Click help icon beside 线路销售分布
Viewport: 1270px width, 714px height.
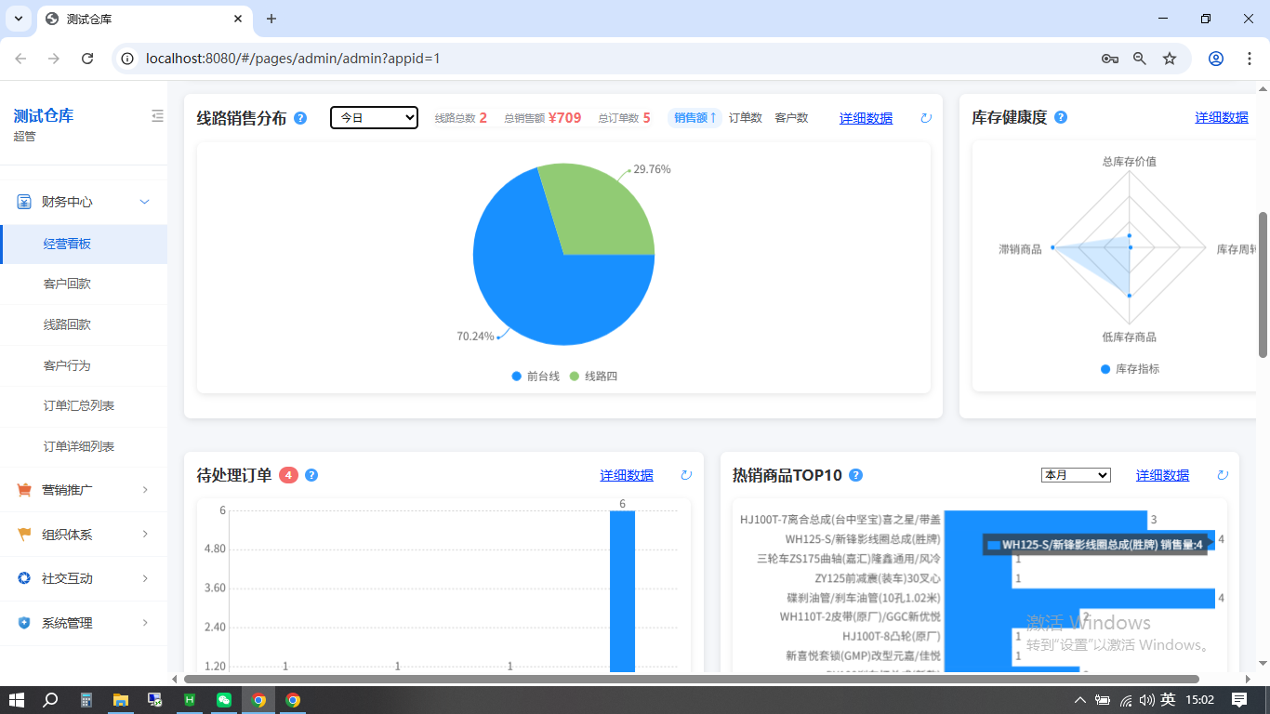pos(300,118)
